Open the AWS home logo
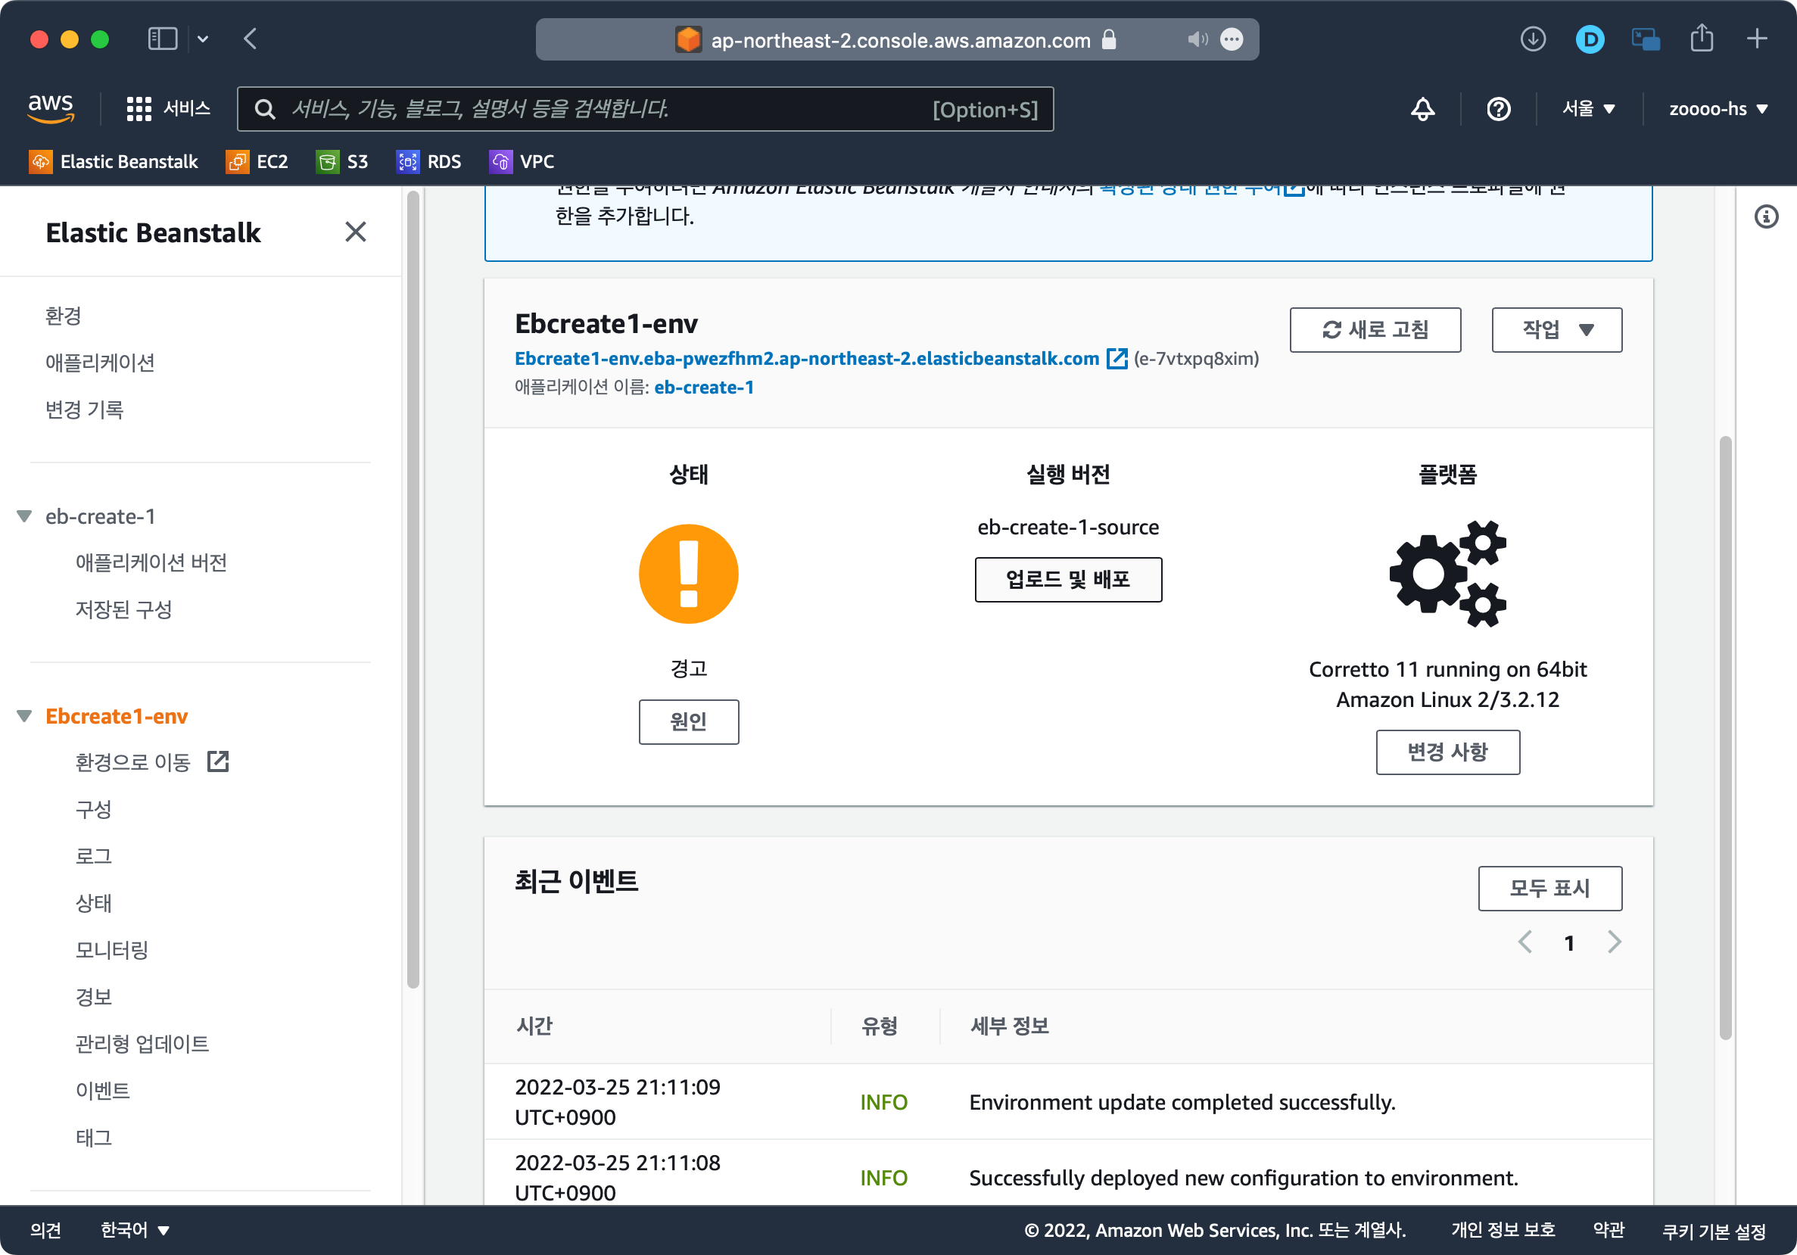The width and height of the screenshot is (1797, 1255). 51,108
